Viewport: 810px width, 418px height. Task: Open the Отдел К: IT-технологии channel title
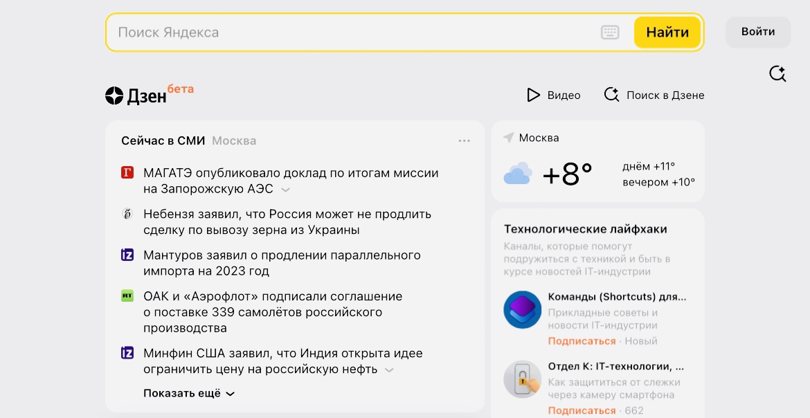point(615,366)
